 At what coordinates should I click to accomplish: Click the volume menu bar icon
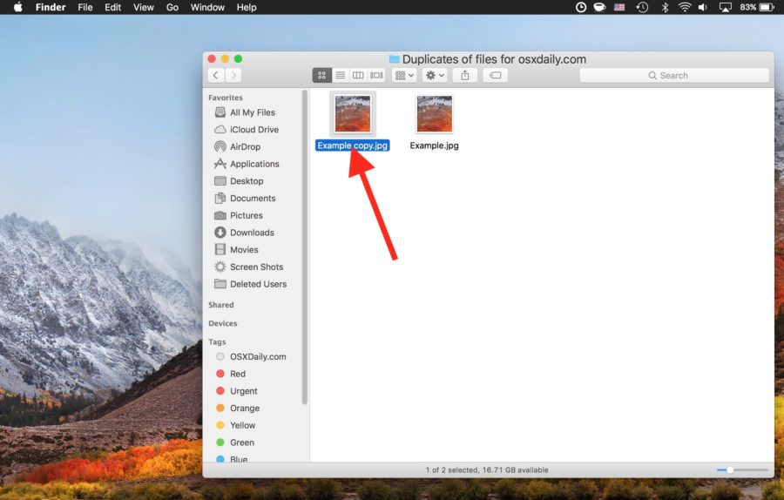point(702,7)
